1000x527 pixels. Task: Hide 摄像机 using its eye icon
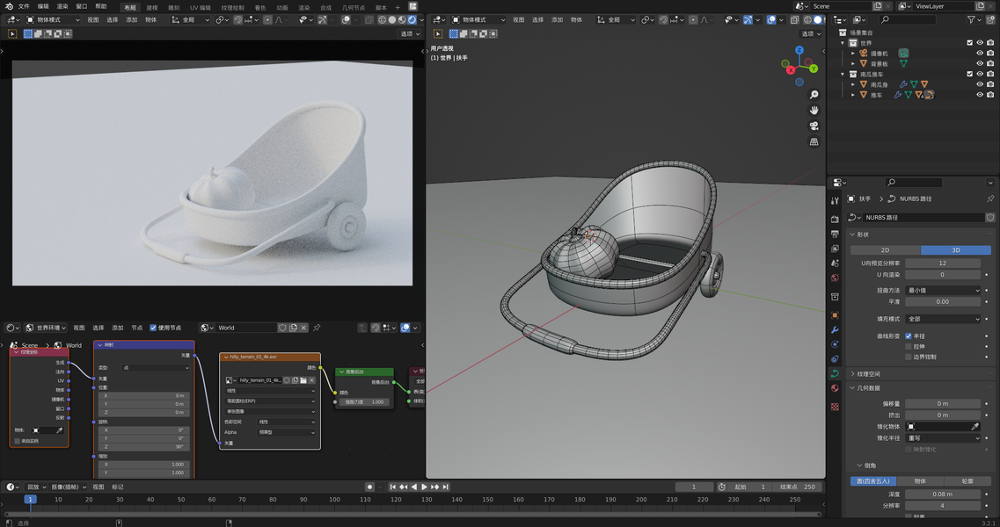pyautogui.click(x=980, y=53)
